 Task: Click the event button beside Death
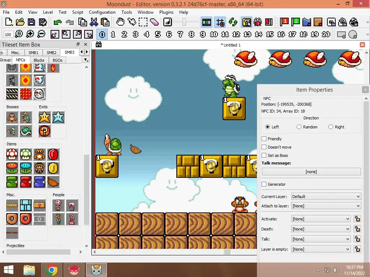click(357, 229)
